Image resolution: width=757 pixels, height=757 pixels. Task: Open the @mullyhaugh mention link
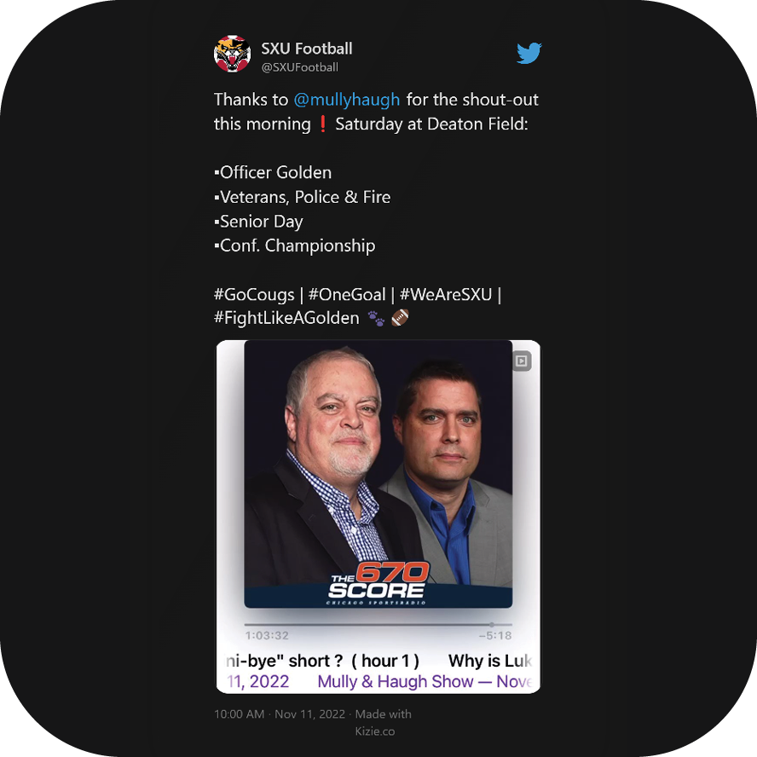[347, 100]
